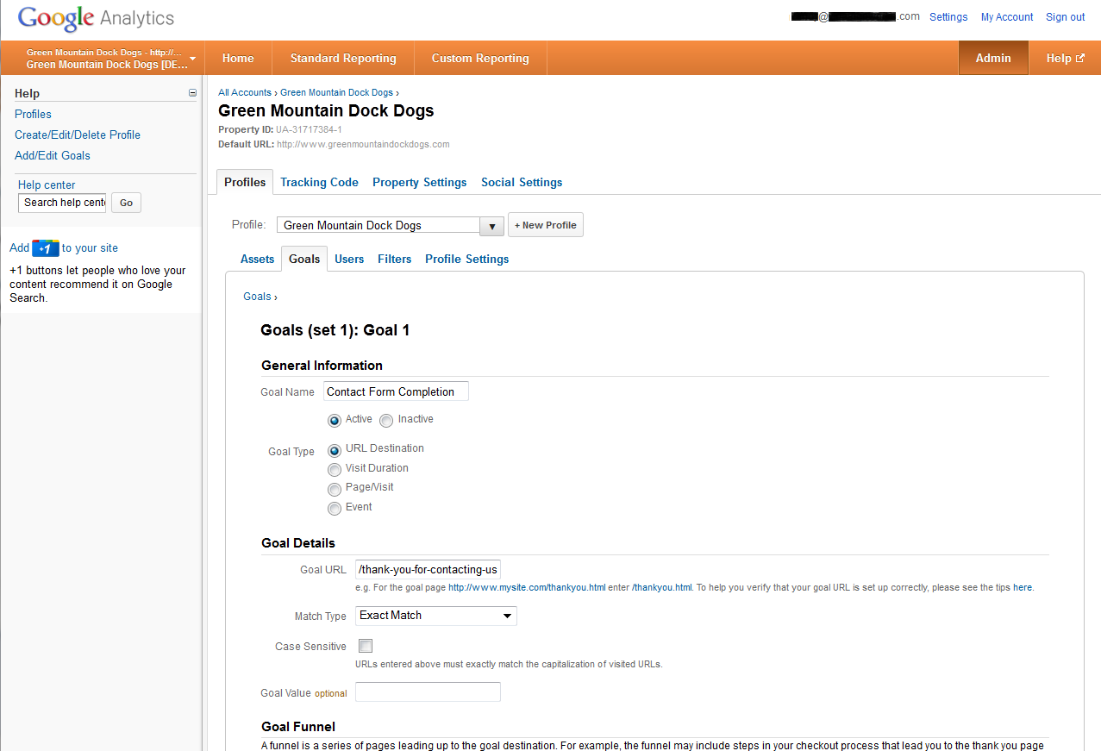
Task: Switch to the Tracking Code tab
Action: click(x=319, y=182)
